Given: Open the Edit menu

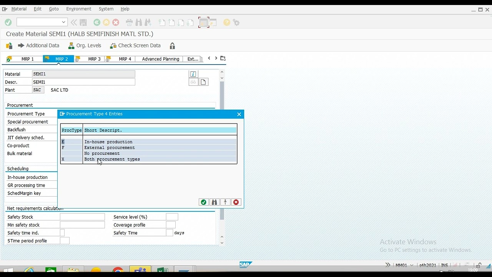Looking at the screenshot, I should (x=38, y=9).
